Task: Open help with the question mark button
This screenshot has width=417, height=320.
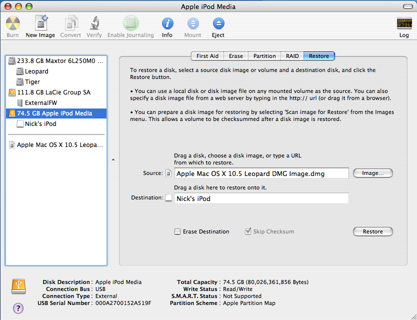Action: pos(18,308)
